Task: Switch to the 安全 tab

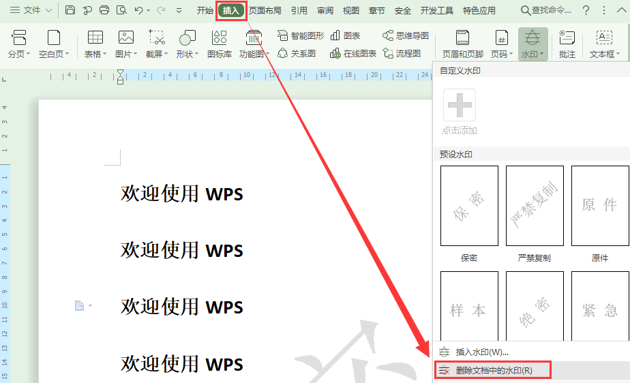Action: [402, 10]
